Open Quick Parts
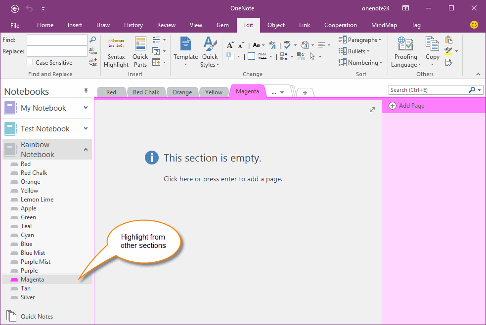Screen dimensions: 486x325 pyautogui.click(x=140, y=52)
